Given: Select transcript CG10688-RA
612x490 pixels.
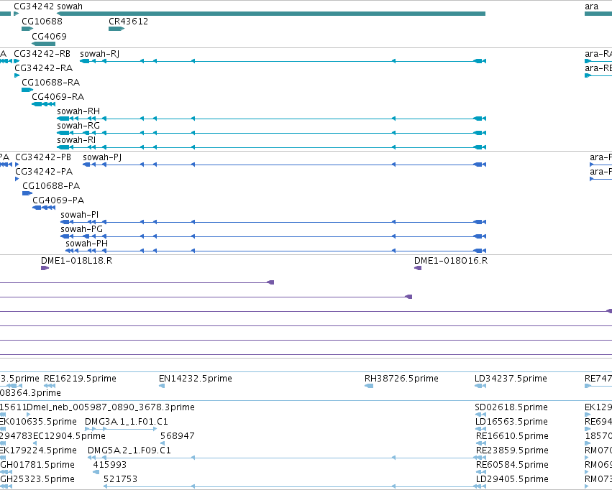Looking at the screenshot, I should point(27,90).
